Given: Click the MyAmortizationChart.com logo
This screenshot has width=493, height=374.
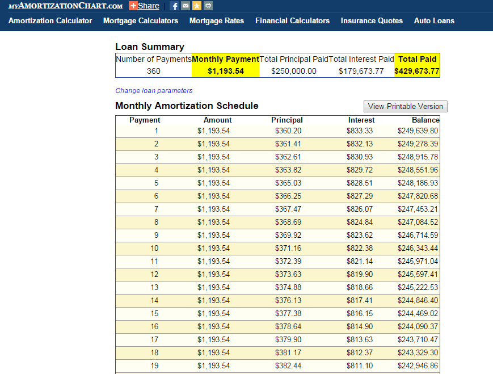Looking at the screenshot, I should pos(65,6).
